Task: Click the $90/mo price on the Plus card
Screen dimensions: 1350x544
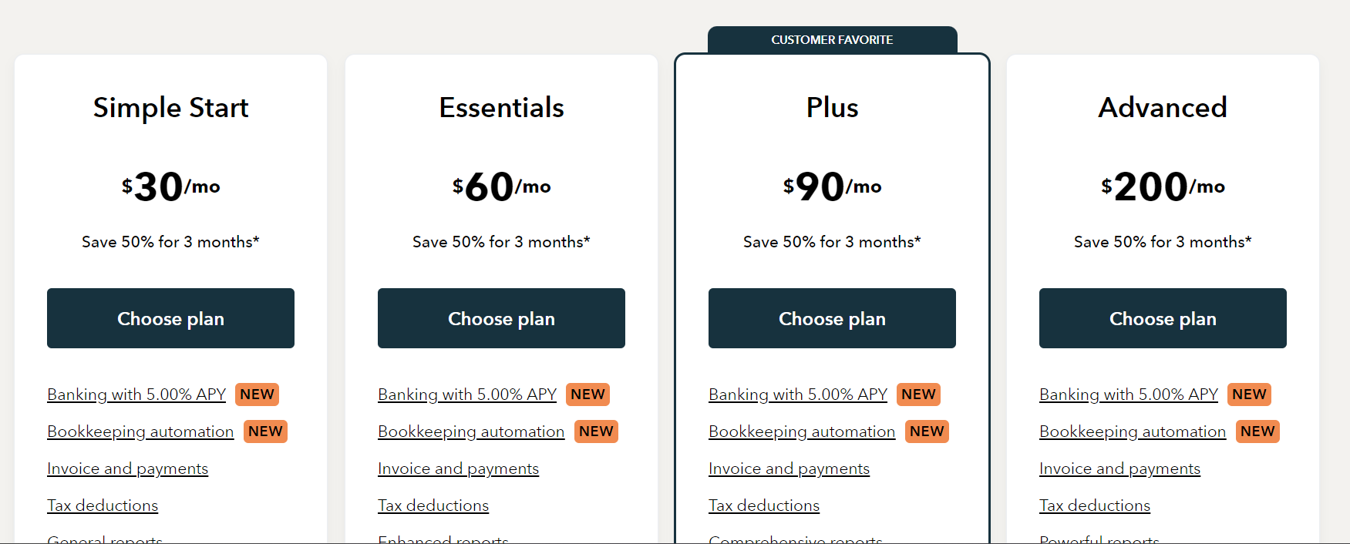Action: 832,185
